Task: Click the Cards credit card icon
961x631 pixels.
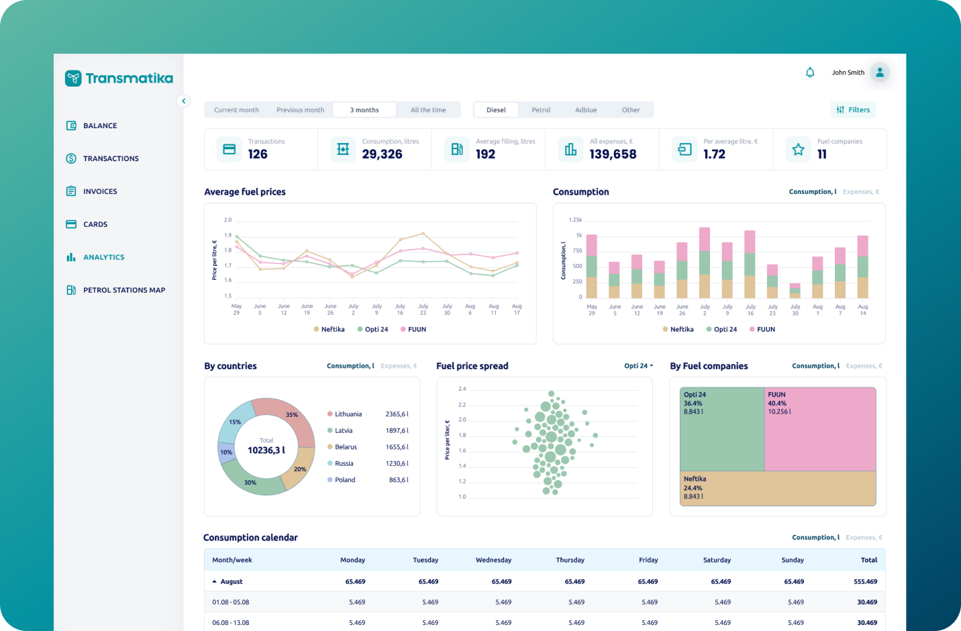Action: pos(71,224)
